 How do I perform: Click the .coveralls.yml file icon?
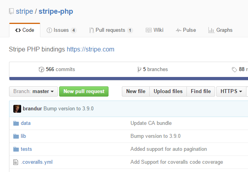pos(16,162)
